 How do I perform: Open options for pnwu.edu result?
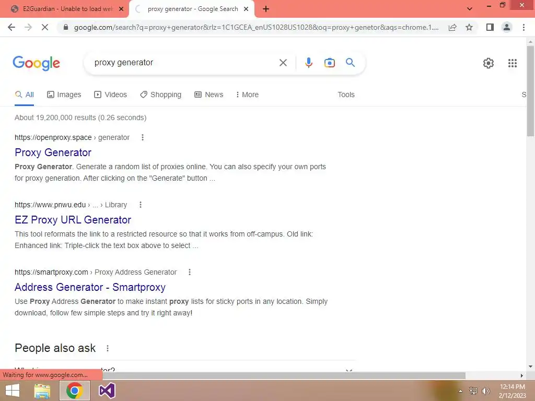(x=140, y=205)
